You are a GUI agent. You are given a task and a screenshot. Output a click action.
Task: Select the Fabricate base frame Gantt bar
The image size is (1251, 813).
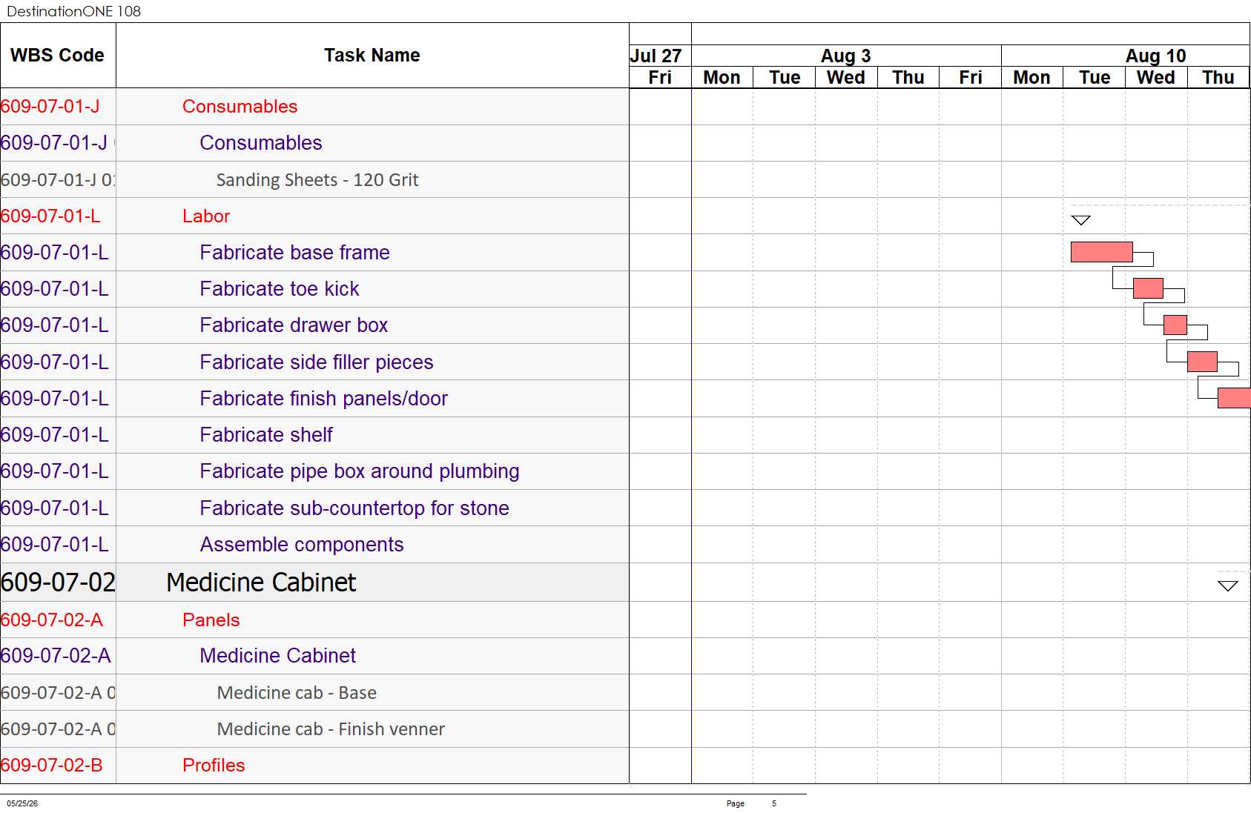[x=1101, y=252]
